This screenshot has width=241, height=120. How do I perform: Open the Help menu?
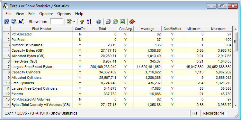point(79,14)
